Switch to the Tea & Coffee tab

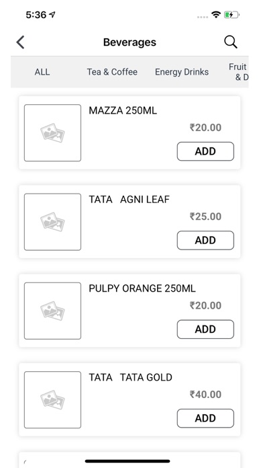[112, 72]
